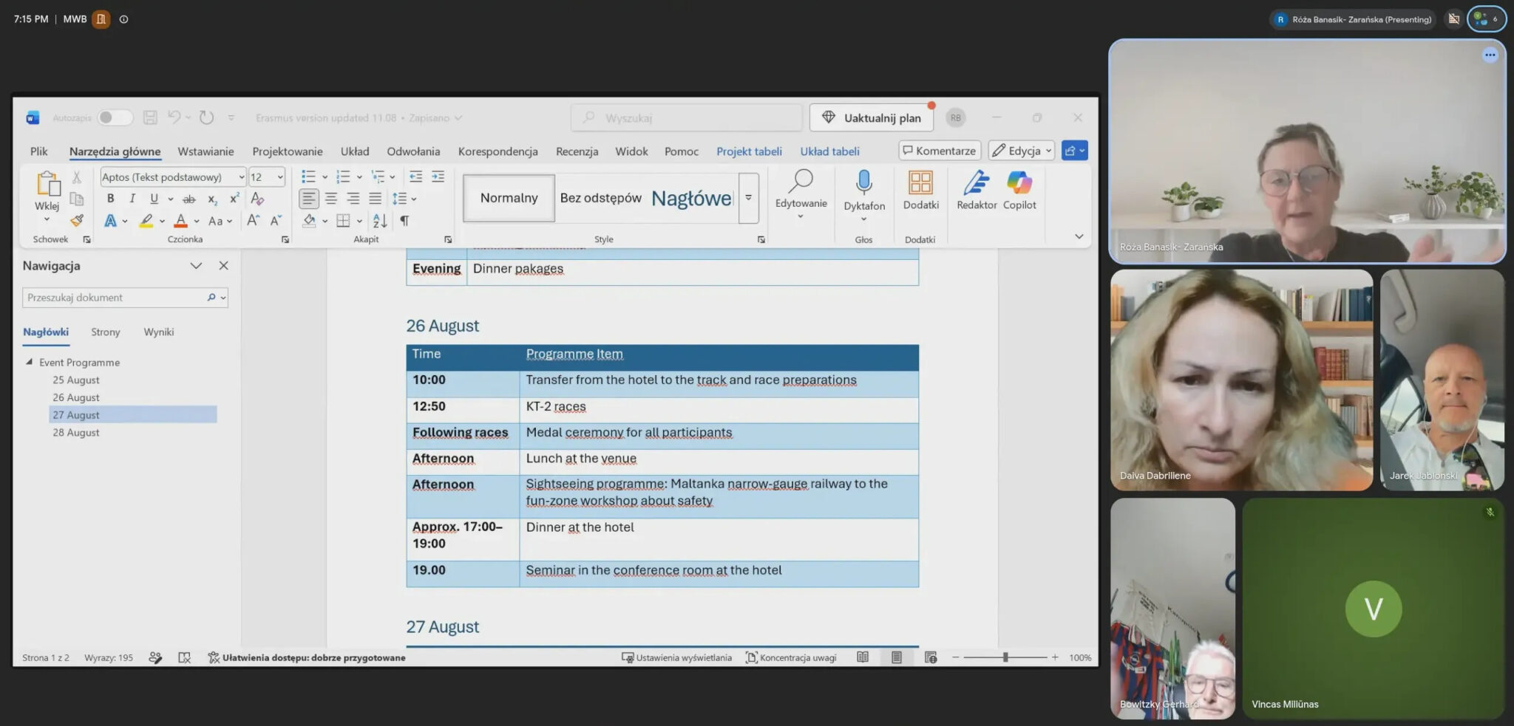The height and width of the screenshot is (726, 1514).
Task: Open more options on Róża's video tile
Action: click(1490, 55)
